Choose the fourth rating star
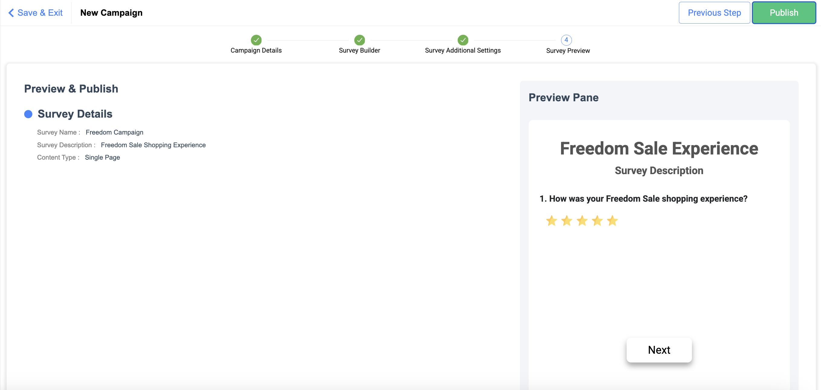821x390 pixels. pyautogui.click(x=597, y=220)
